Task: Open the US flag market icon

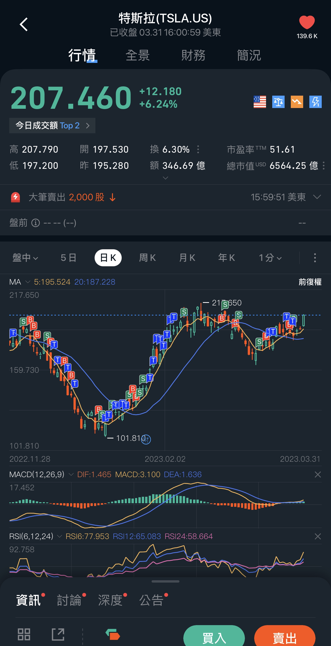Action: [x=260, y=102]
